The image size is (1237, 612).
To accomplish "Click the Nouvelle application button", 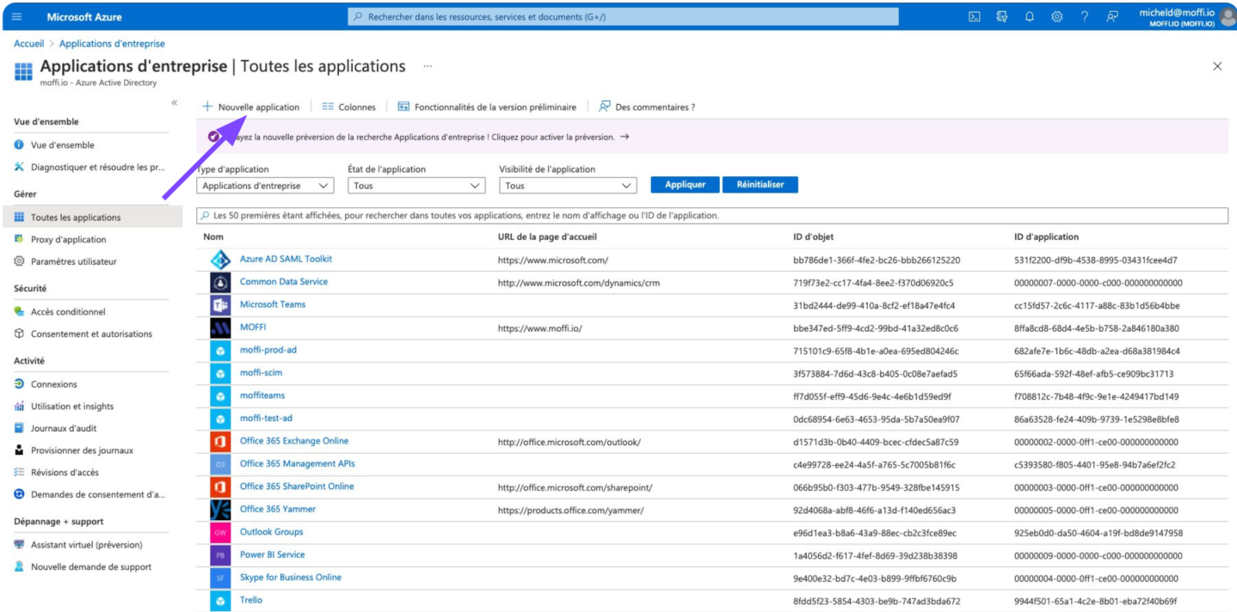I will [x=250, y=107].
